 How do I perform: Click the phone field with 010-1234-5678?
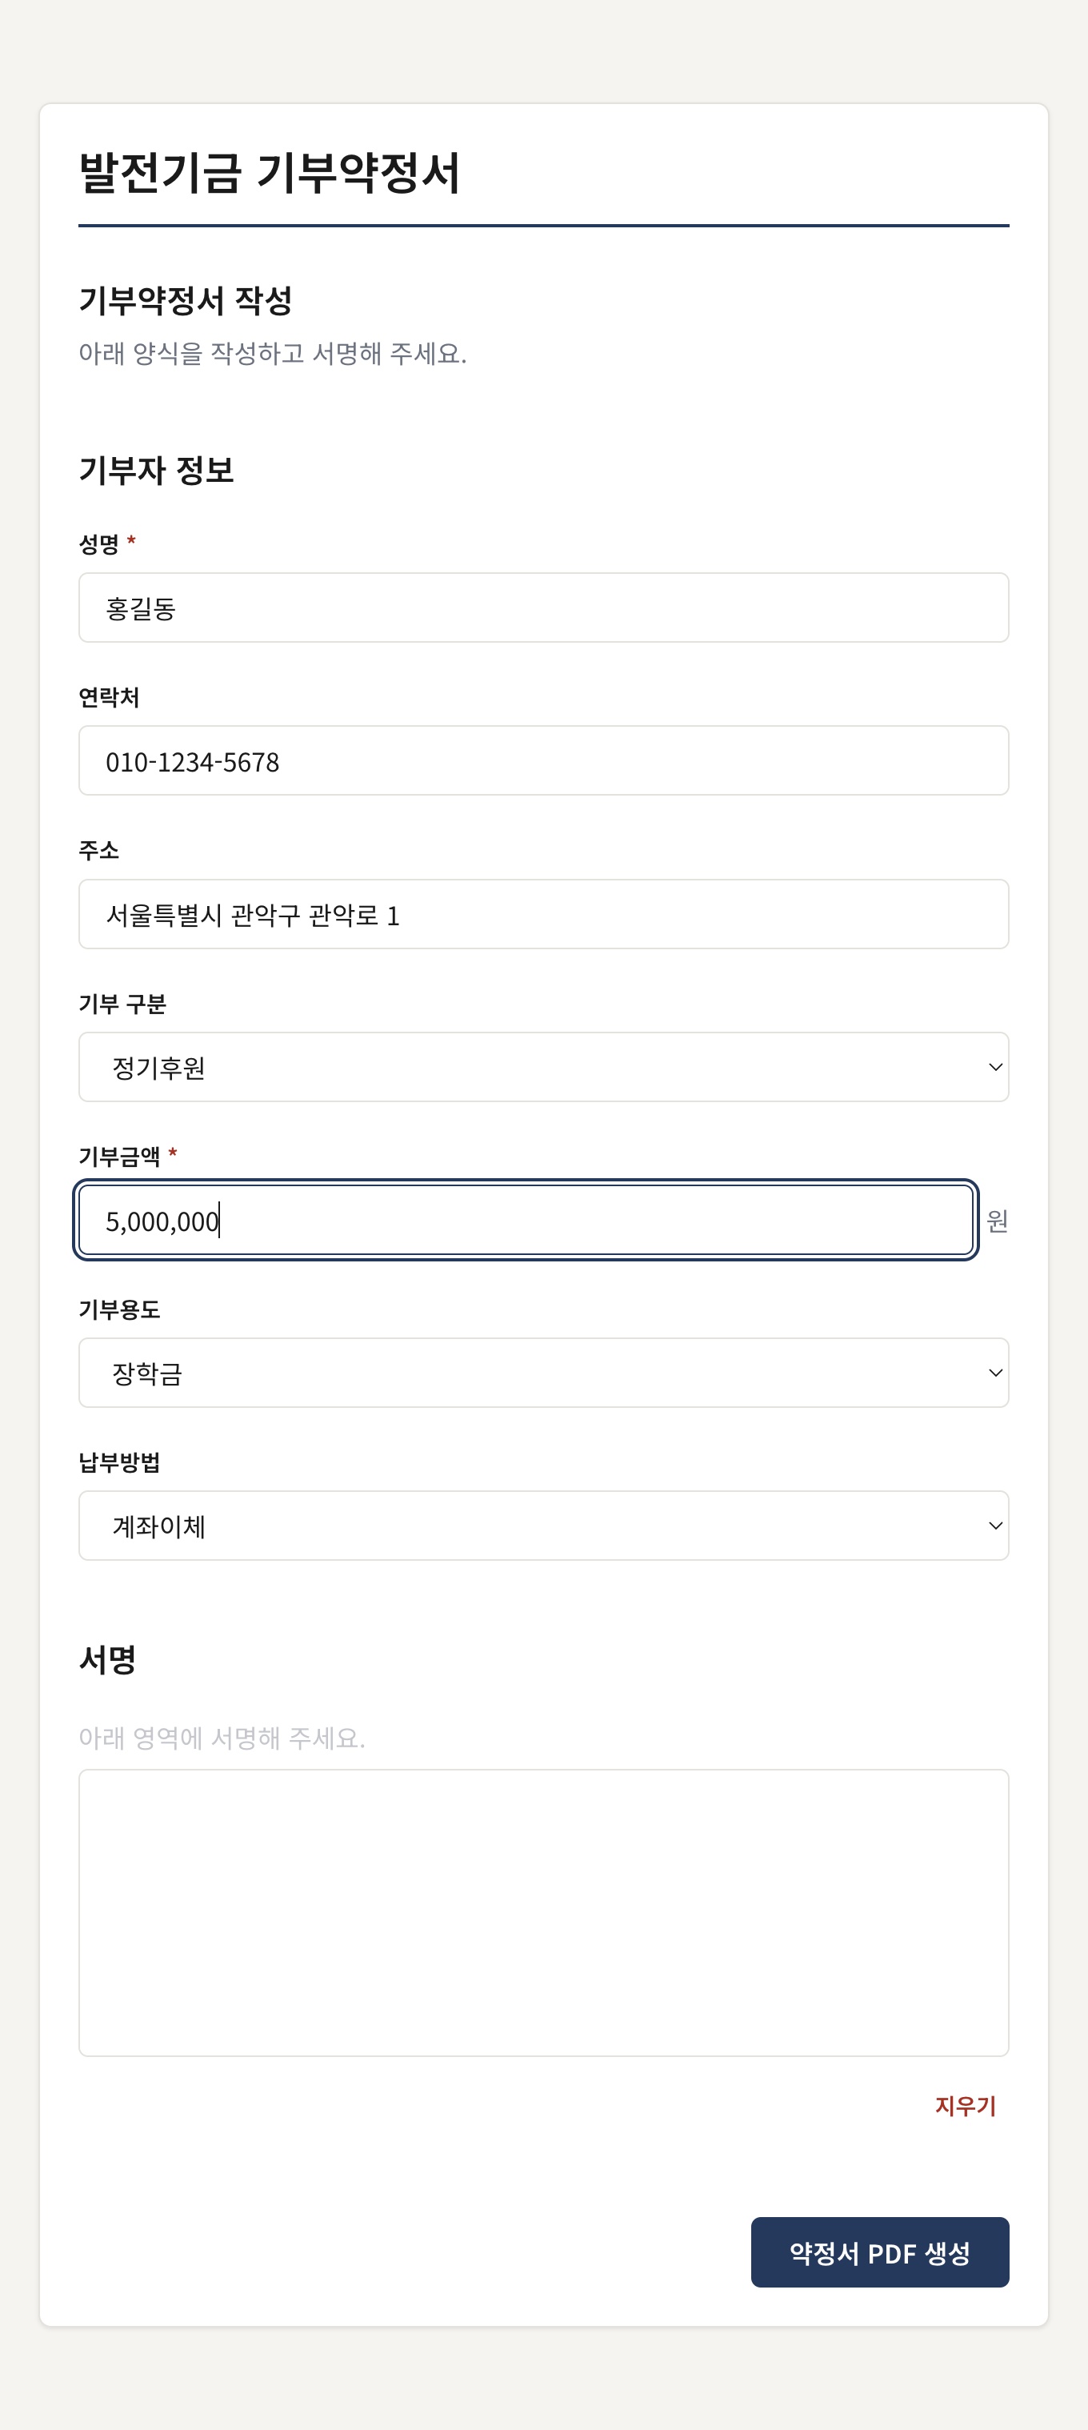coord(543,760)
